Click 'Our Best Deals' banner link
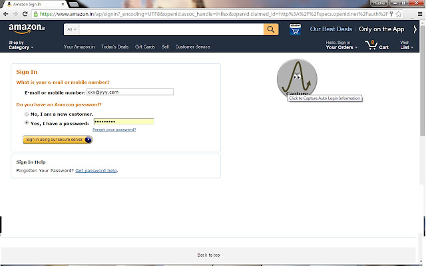426x266 pixels. coord(331,29)
